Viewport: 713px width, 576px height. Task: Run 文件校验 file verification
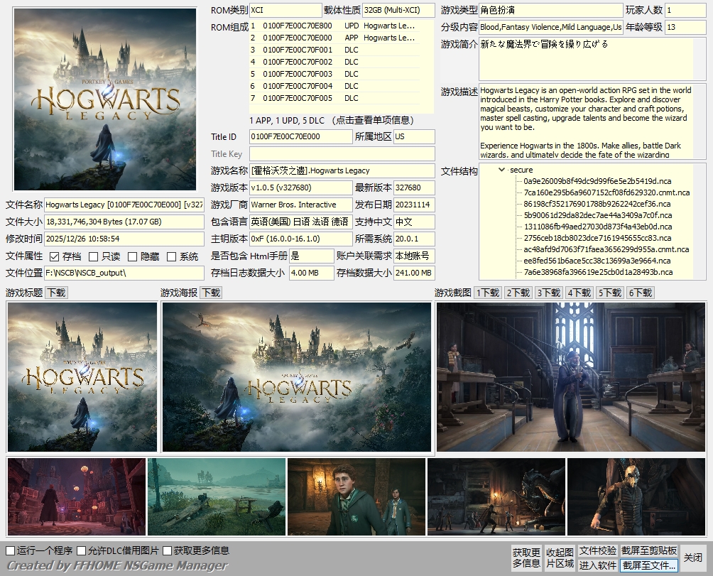(x=597, y=551)
